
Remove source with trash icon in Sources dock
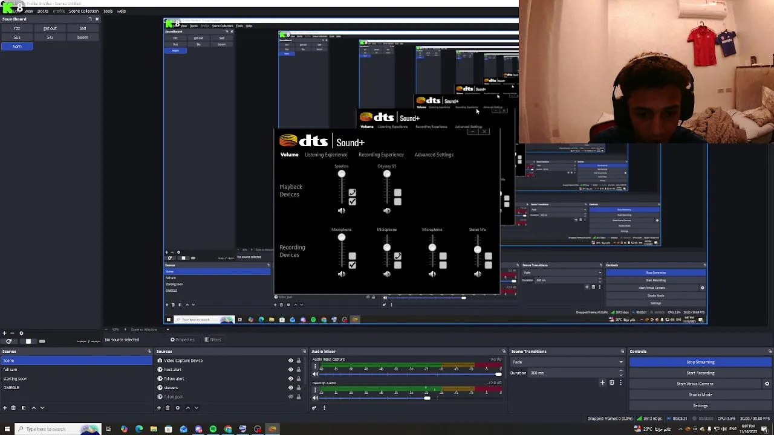(x=167, y=408)
